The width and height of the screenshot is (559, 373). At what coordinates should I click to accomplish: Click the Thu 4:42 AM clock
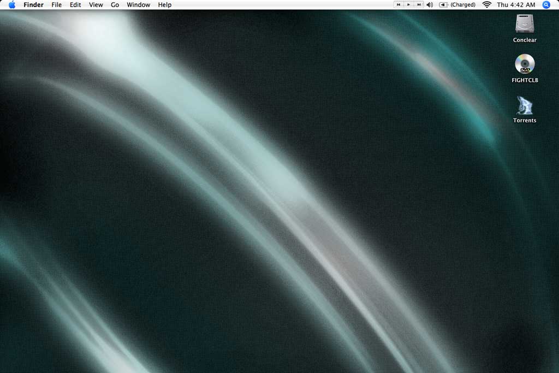pyautogui.click(x=516, y=5)
